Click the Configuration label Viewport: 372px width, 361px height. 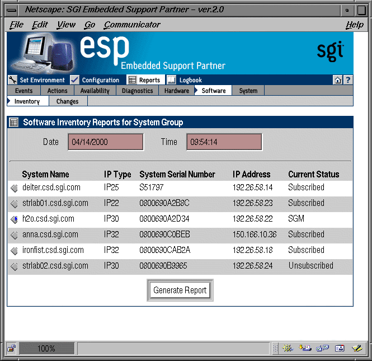(x=101, y=80)
